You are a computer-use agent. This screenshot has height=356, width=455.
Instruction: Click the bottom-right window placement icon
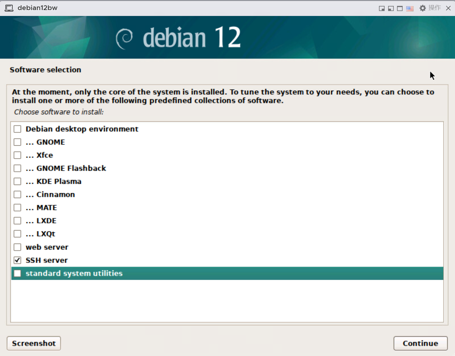pyautogui.click(x=382, y=8)
